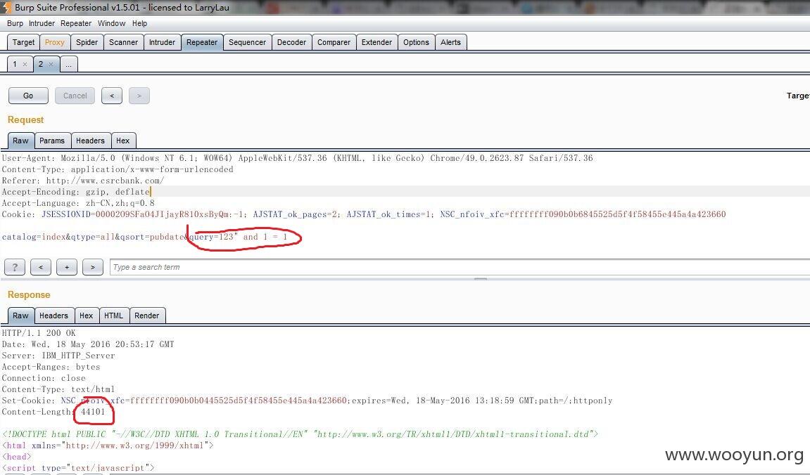Screen dimensions: 810x475
Task: Select the Response Raw view tab
Action: (20, 315)
